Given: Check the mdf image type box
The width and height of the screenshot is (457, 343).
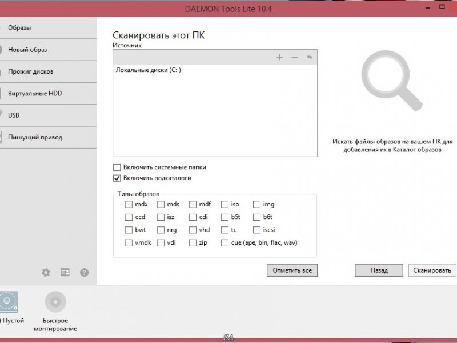Looking at the screenshot, I should tap(193, 205).
